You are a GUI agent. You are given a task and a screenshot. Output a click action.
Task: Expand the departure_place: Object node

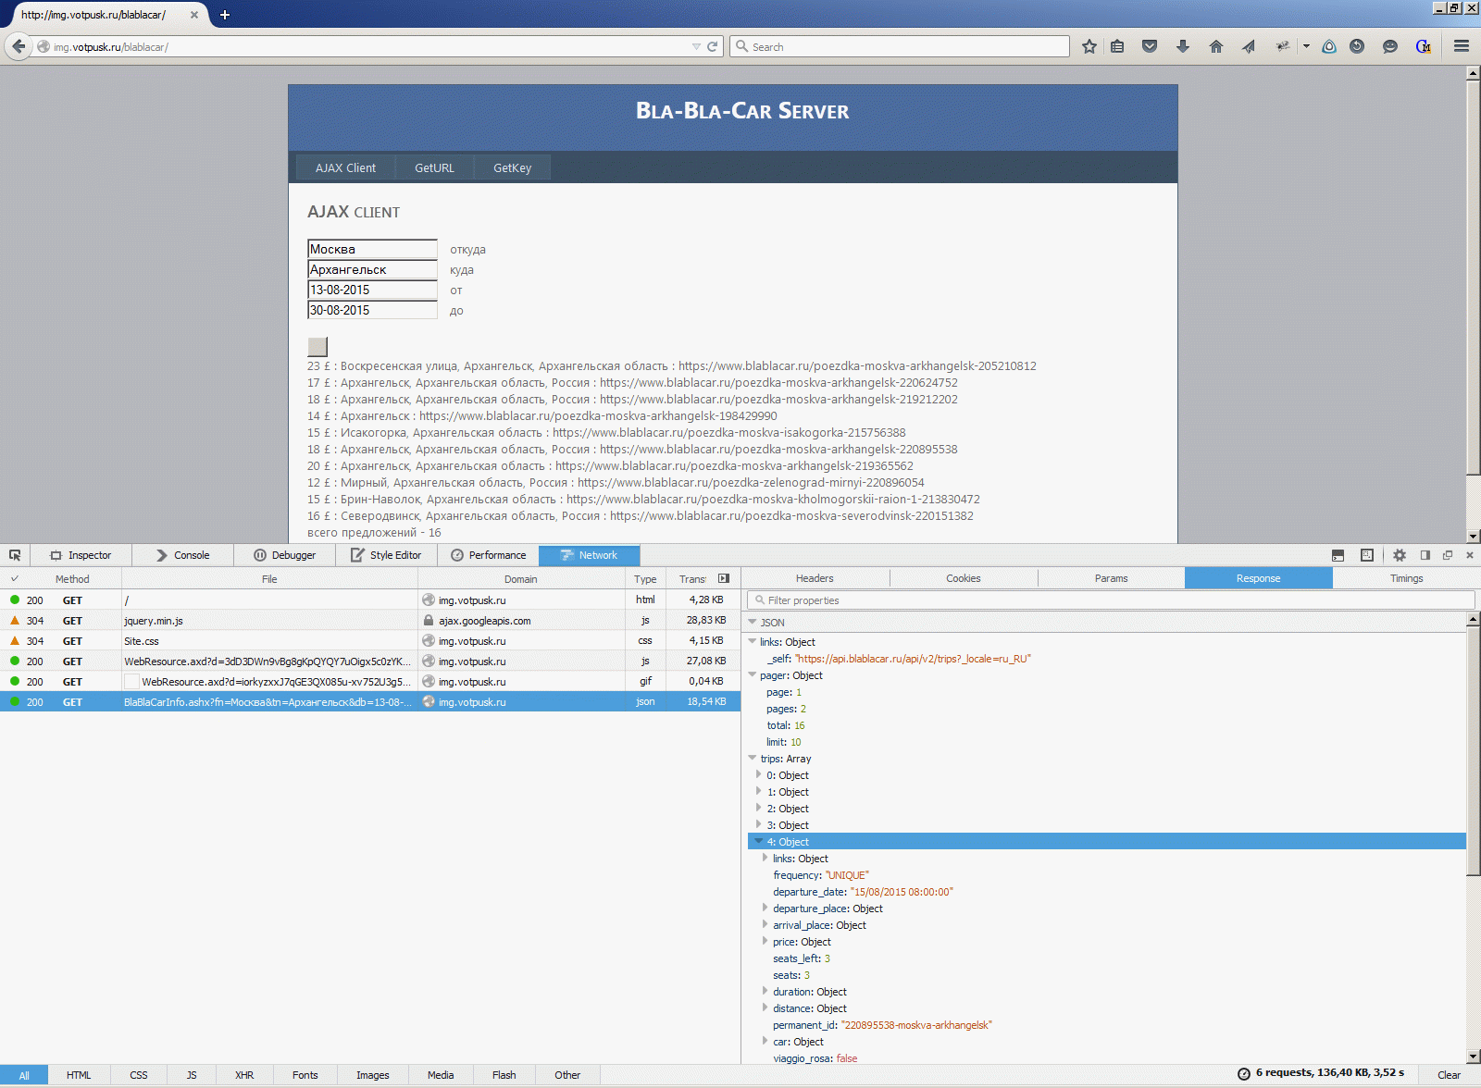coord(765,908)
